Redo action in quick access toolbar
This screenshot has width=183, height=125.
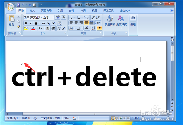tap(30, 5)
